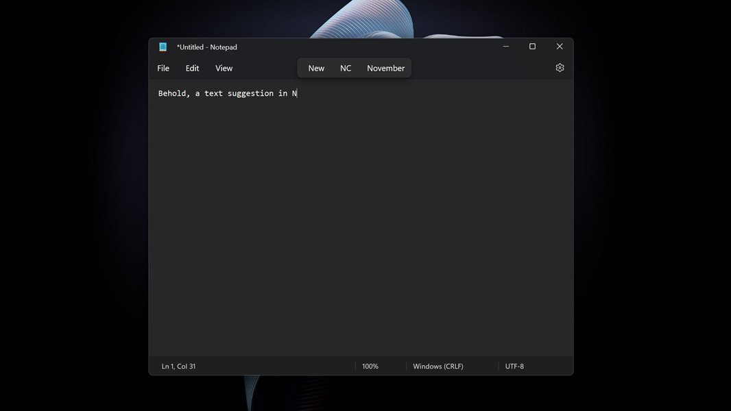Open Notepad settings via the gear icon

coord(560,68)
